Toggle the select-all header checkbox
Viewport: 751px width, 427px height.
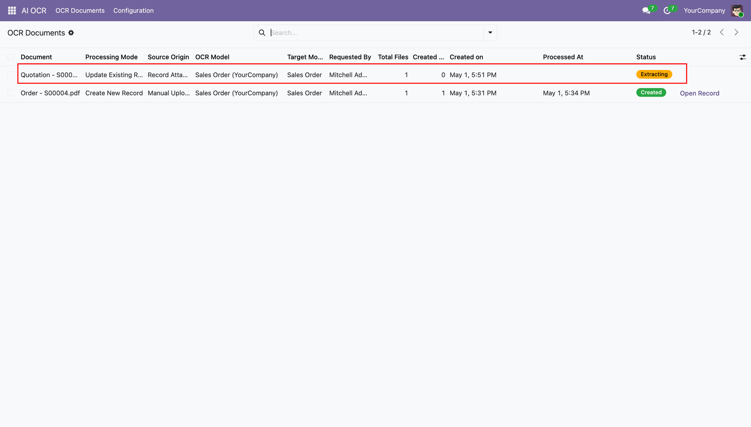click(x=11, y=57)
